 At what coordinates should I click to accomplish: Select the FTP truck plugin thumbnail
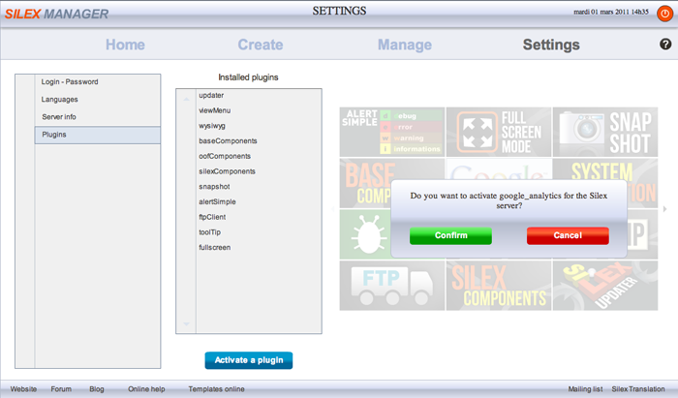pos(391,286)
